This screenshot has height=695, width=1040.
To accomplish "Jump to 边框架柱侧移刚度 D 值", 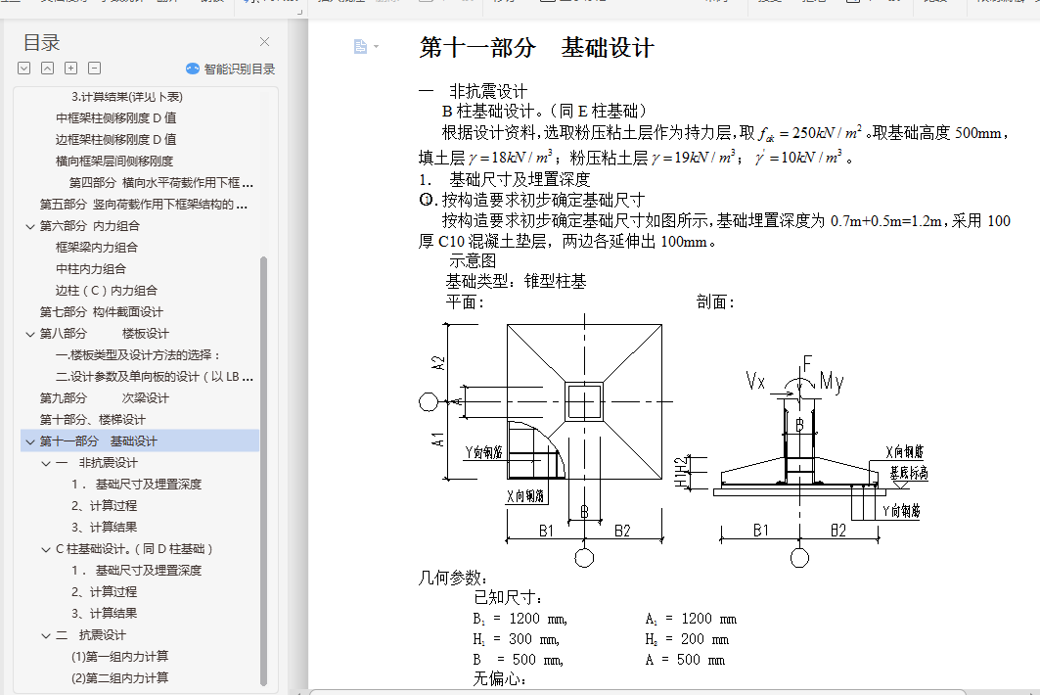I will pyautogui.click(x=116, y=139).
